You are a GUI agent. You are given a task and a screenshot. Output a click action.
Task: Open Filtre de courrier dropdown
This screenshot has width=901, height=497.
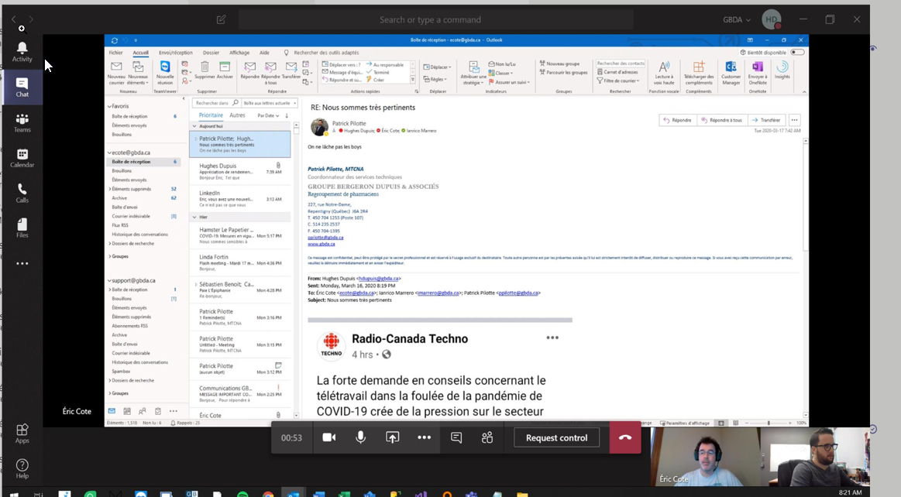(x=617, y=81)
